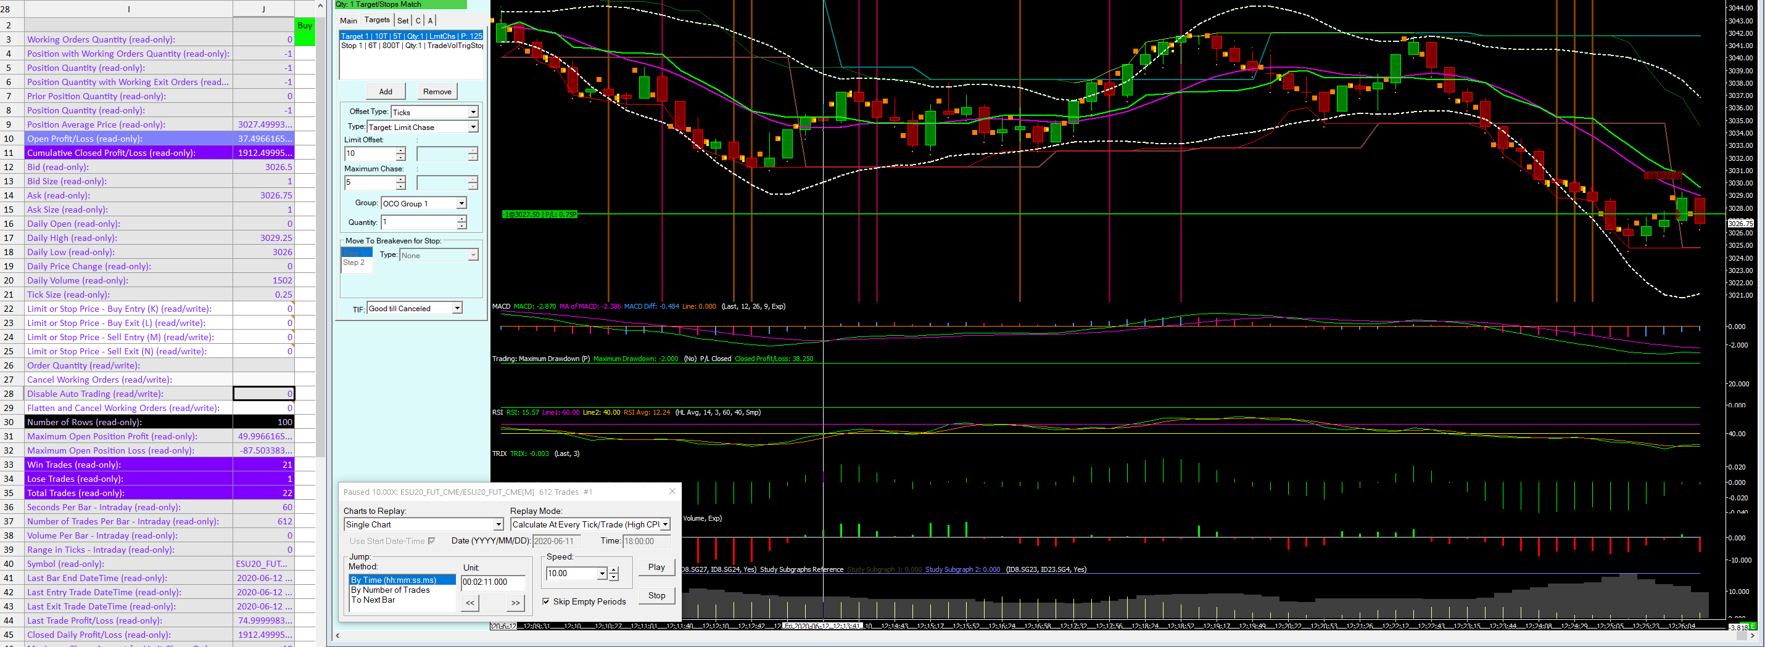Click the replay Date field 2020-06-11
1765x647 pixels.
[557, 541]
